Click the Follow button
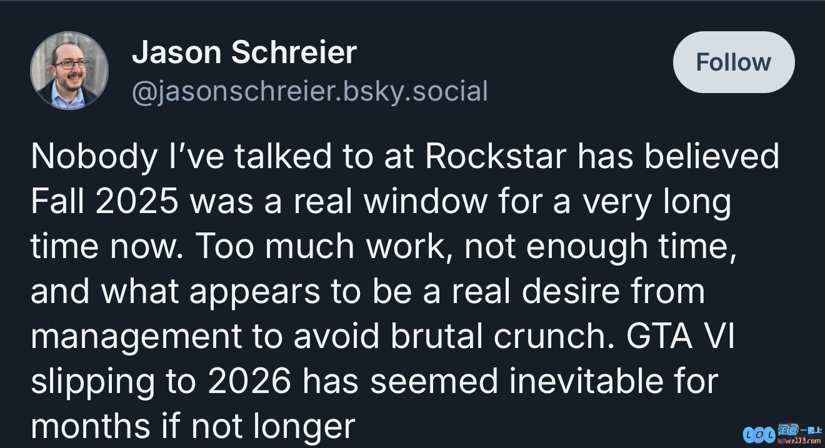 pyautogui.click(x=734, y=62)
